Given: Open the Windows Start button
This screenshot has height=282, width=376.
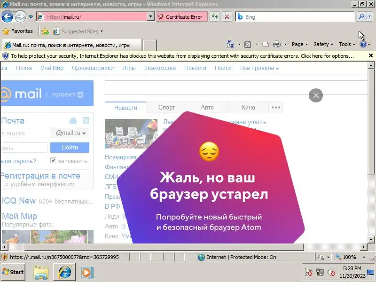Looking at the screenshot, I should click(13, 272).
